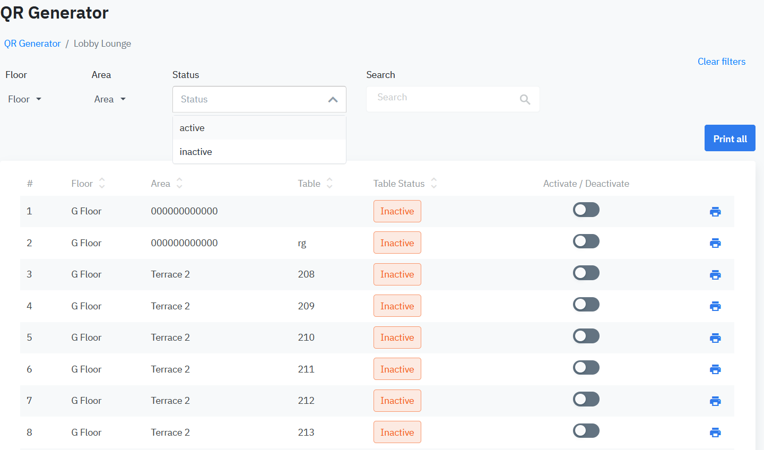Viewport: 764px width, 450px height.
Task: Sort the Table column with its arrows
Action: 329,183
